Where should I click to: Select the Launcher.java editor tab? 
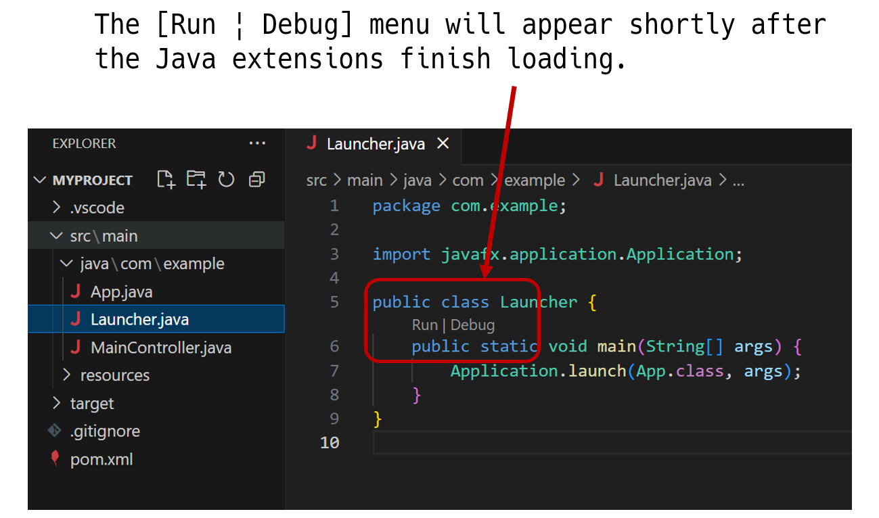(x=376, y=145)
